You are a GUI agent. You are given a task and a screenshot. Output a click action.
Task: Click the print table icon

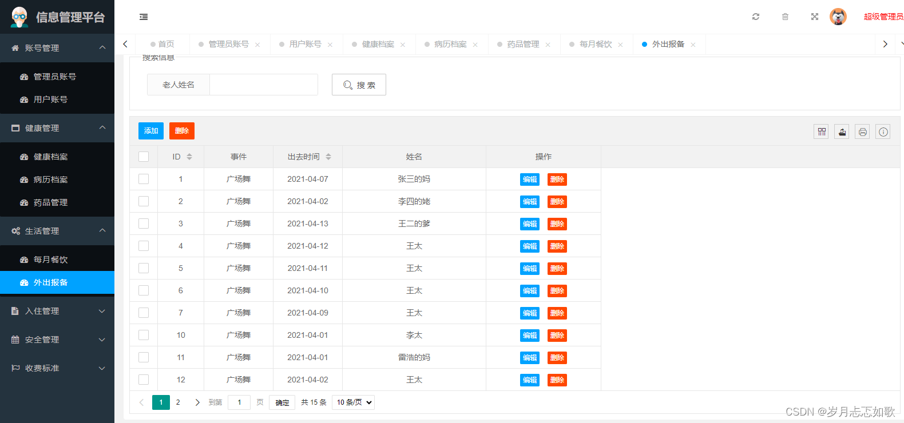(x=863, y=132)
